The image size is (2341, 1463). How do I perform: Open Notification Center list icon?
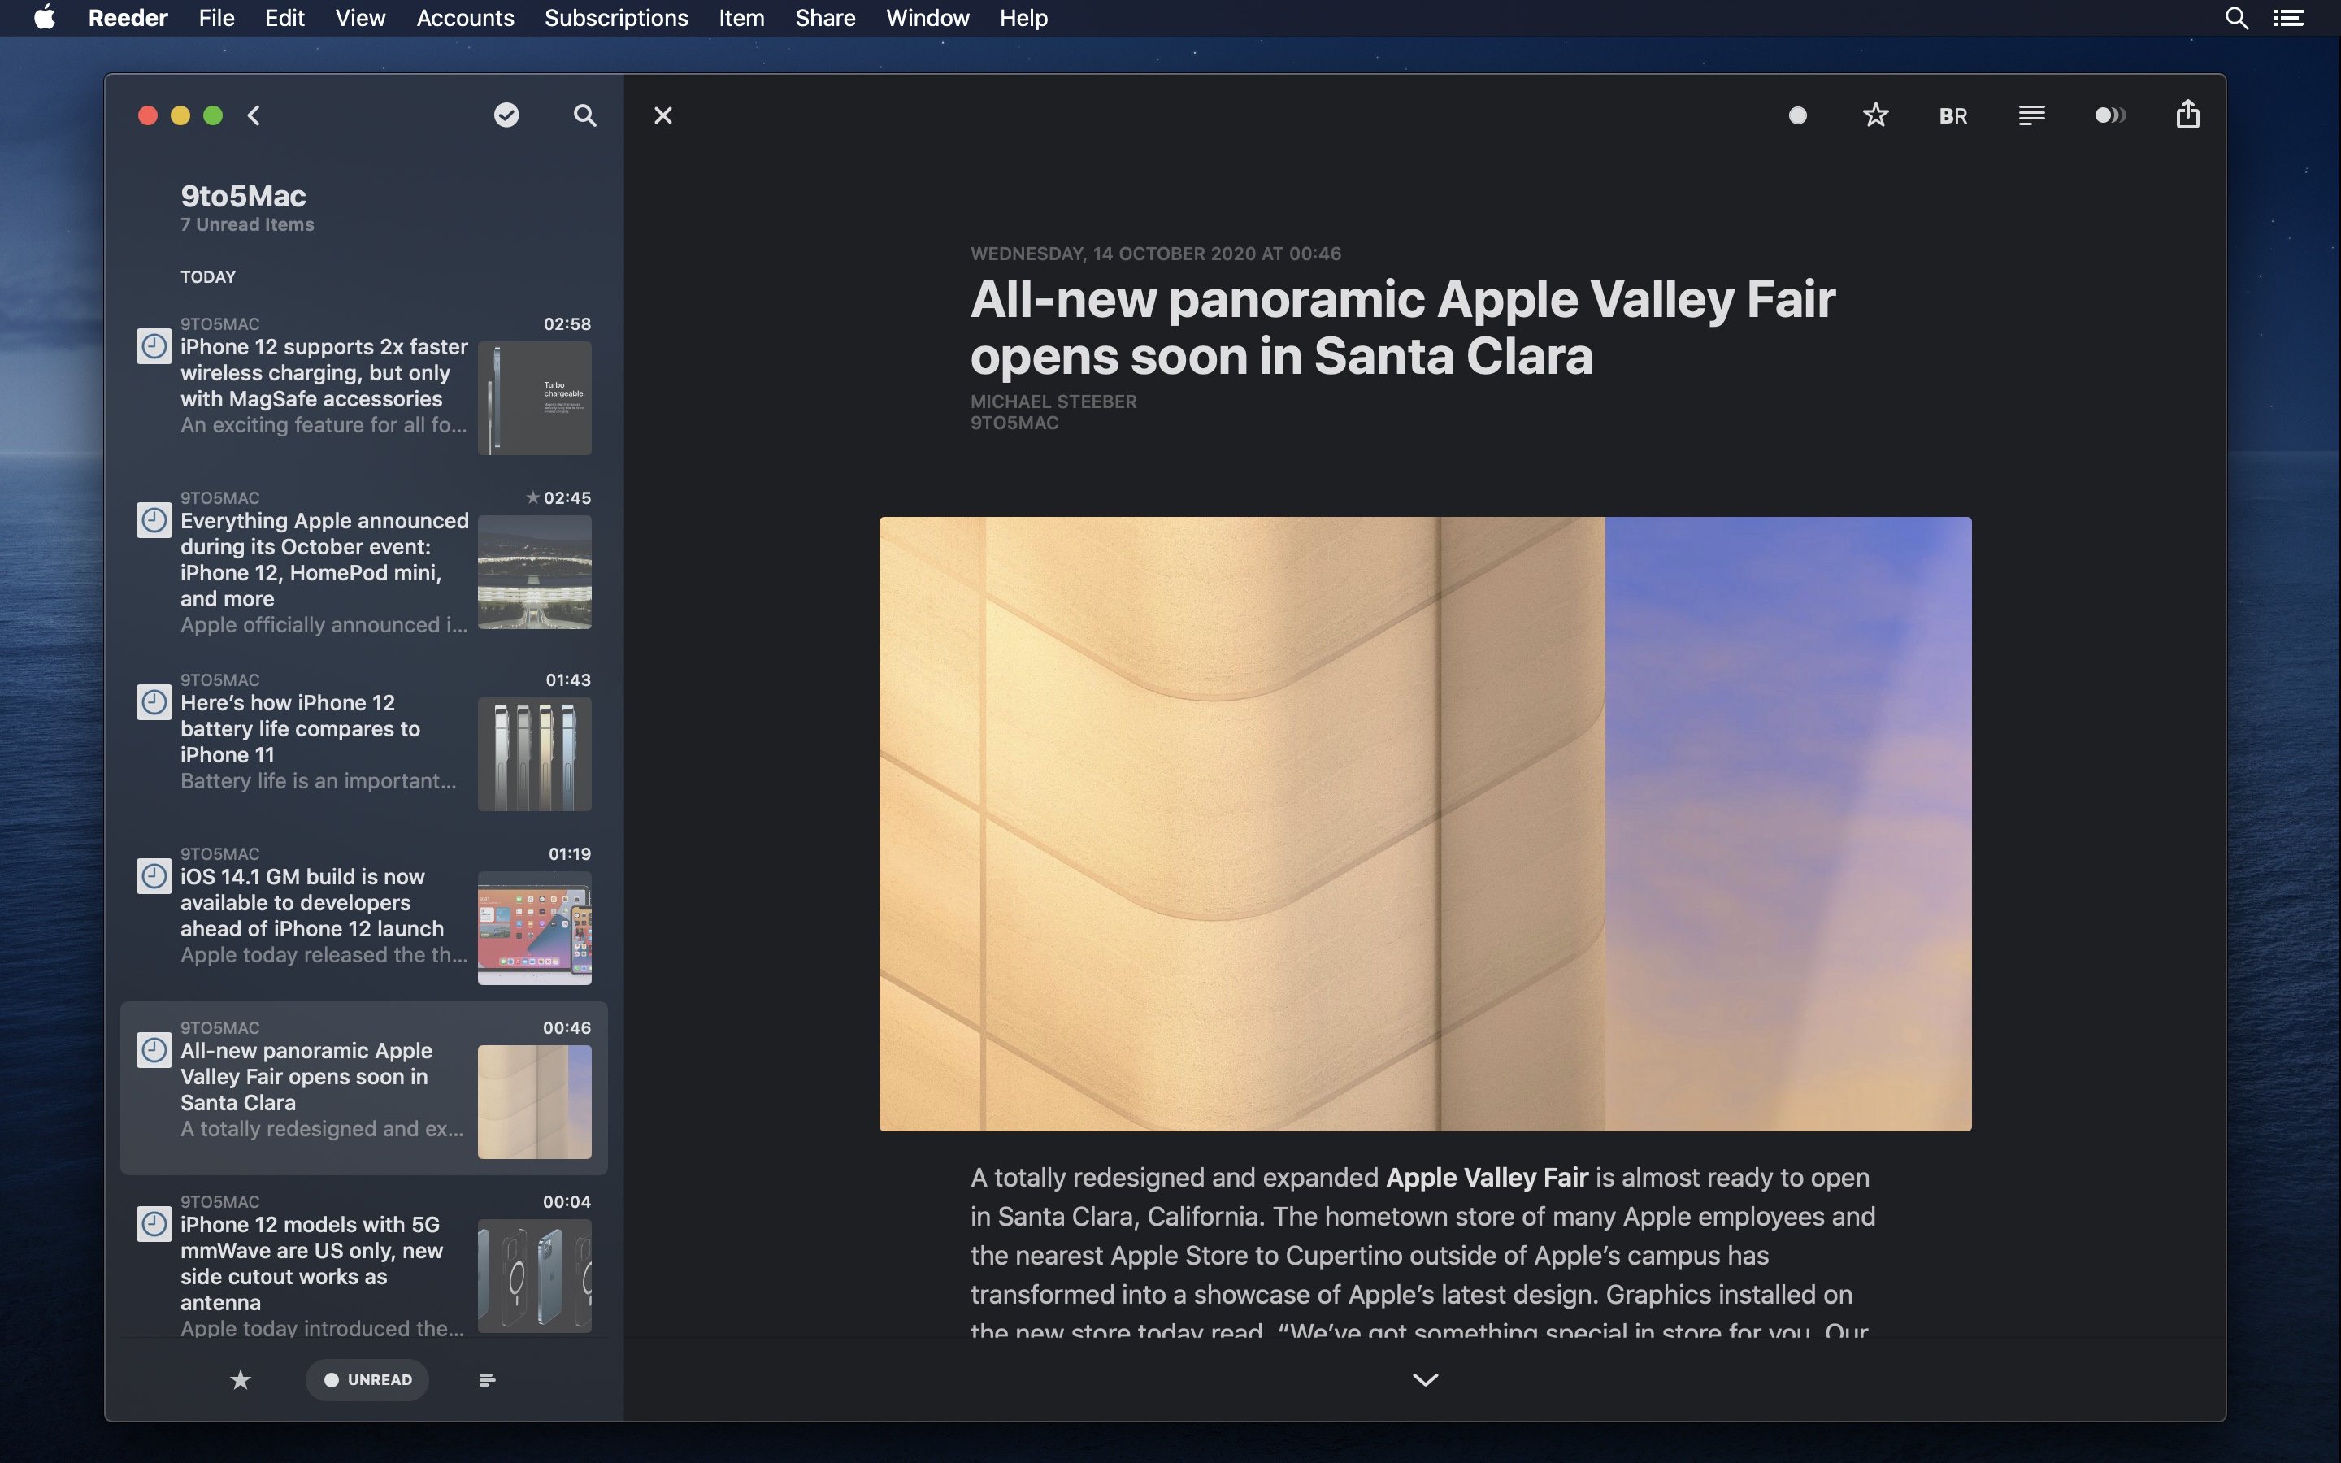(x=2288, y=19)
